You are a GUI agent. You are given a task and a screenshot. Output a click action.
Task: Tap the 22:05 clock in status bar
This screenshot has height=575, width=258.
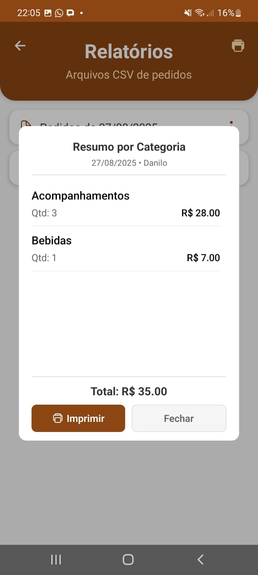tap(29, 13)
